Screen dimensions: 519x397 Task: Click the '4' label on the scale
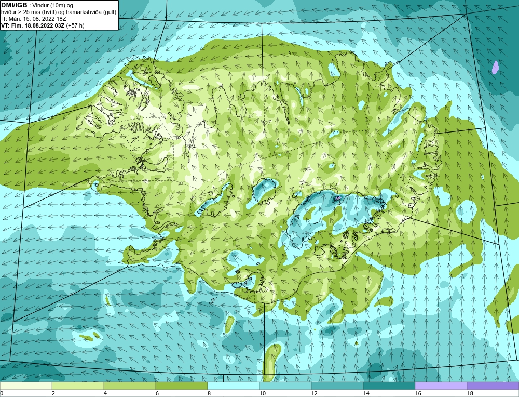[x=105, y=394]
